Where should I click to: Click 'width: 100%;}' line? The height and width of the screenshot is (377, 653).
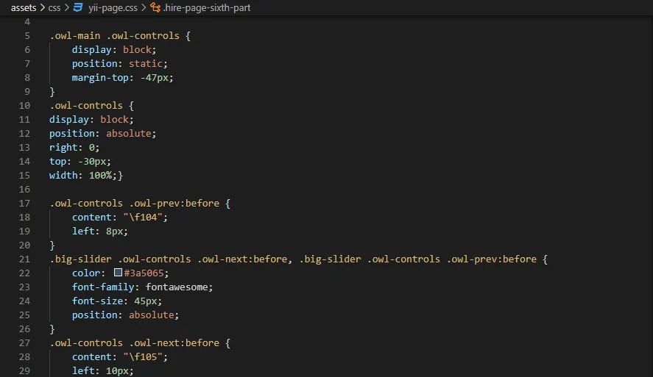tap(86, 176)
